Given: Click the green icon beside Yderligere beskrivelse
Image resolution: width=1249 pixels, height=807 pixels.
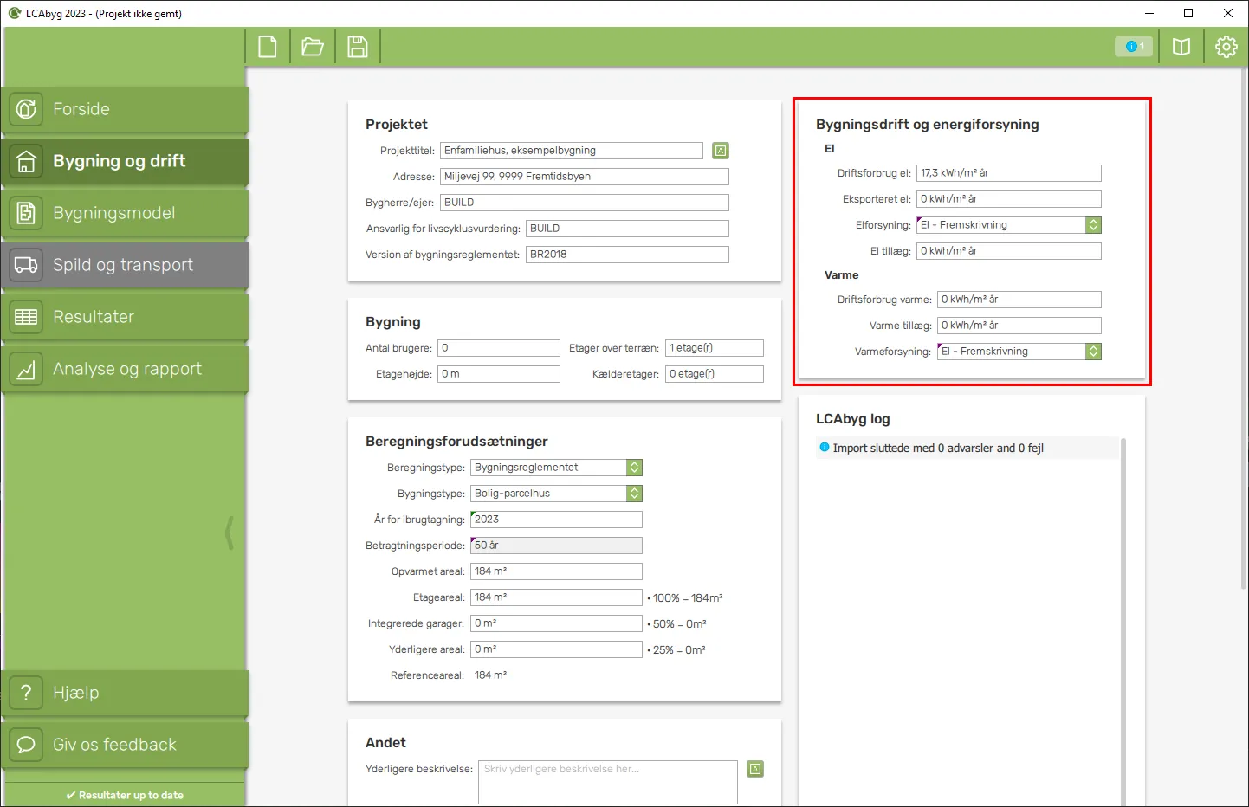Looking at the screenshot, I should (755, 769).
